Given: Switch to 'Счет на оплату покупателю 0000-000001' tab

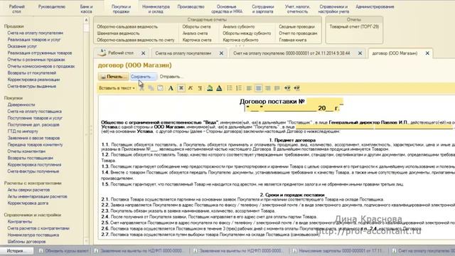Looking at the screenshot, I should [x=291, y=53].
